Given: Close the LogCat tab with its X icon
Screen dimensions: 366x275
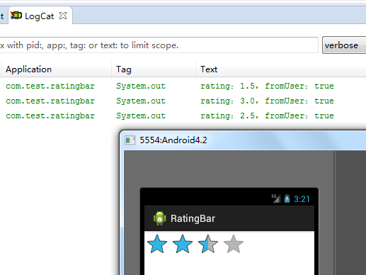Looking at the screenshot, I should [63, 16].
